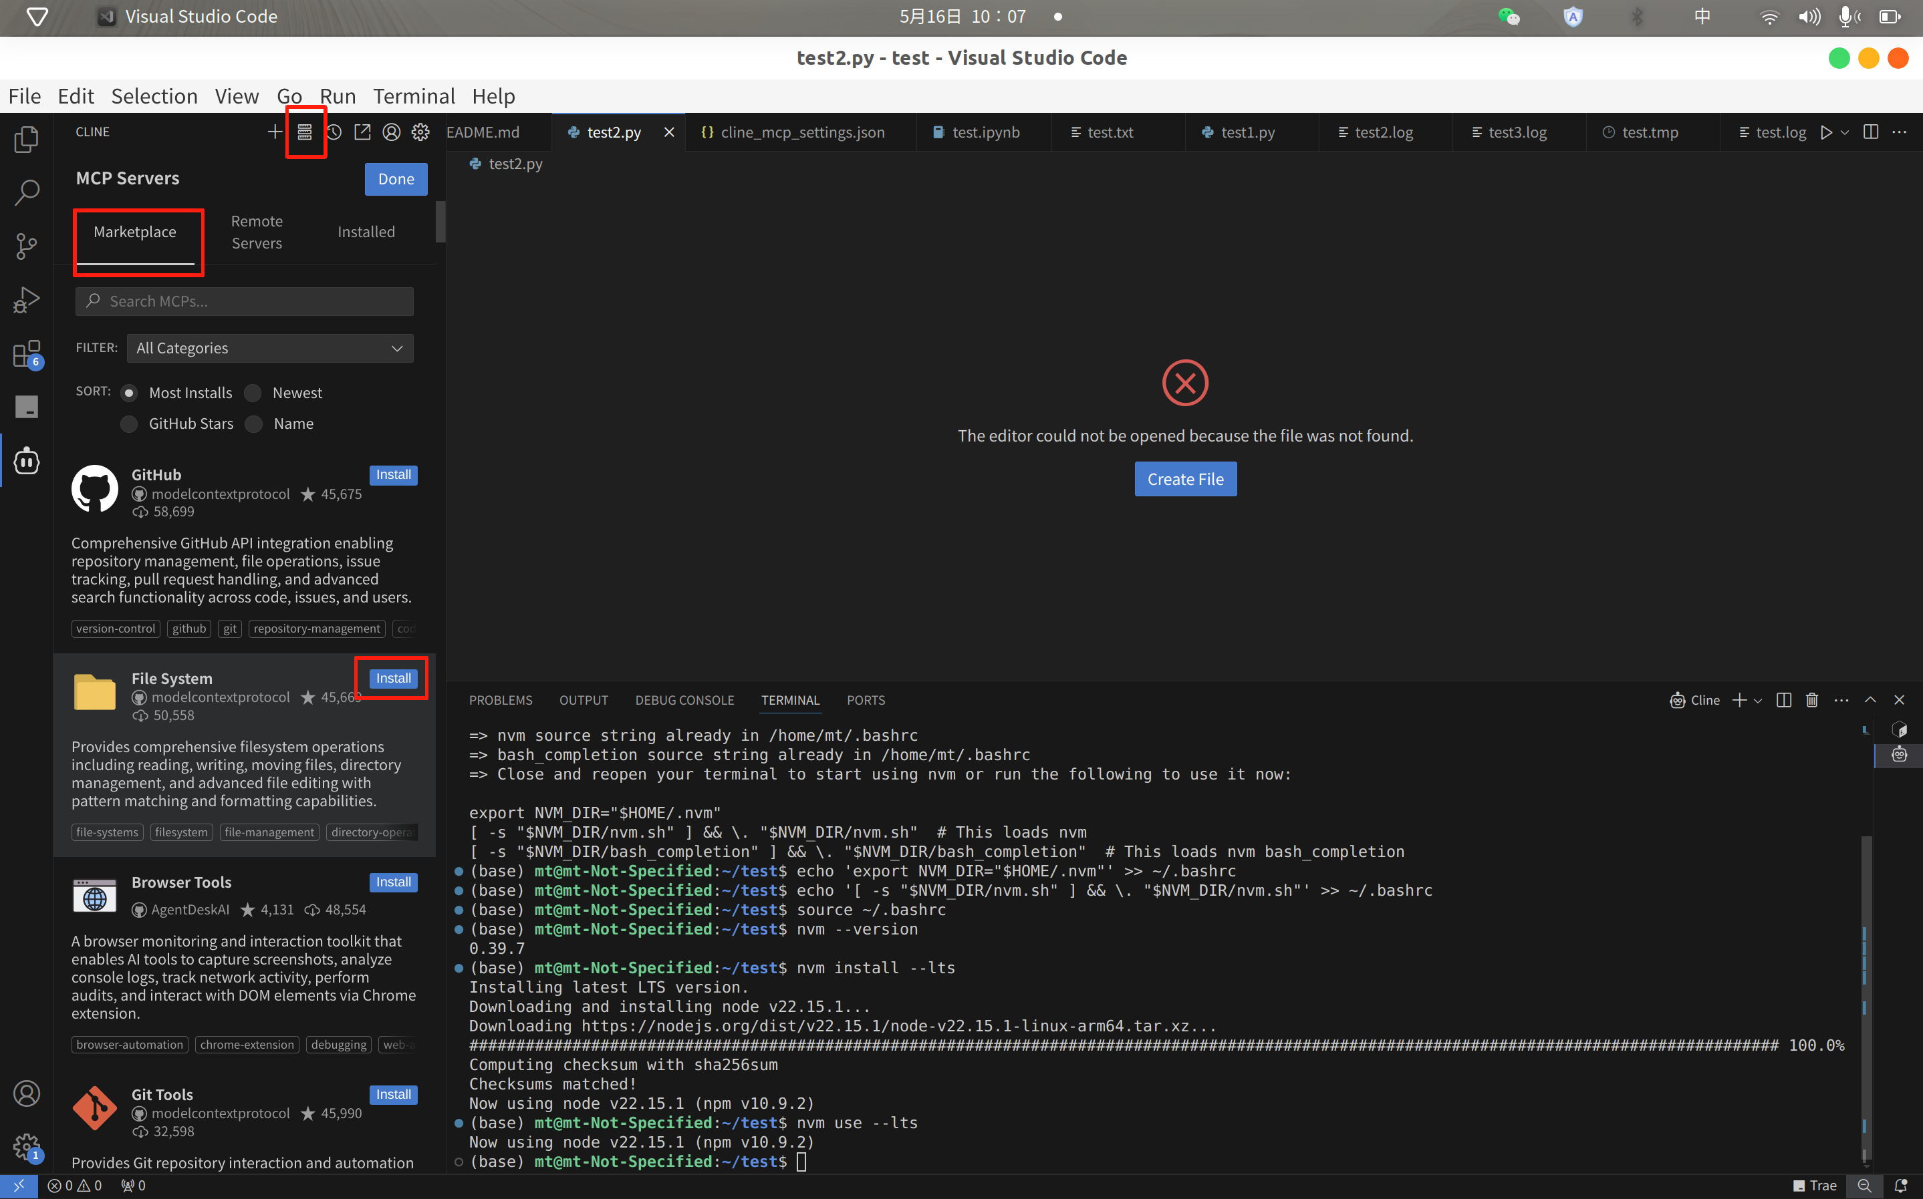Click the Create File button
1923x1199 pixels.
(x=1184, y=479)
